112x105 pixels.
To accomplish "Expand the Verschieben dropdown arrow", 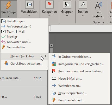I will click(x=29, y=16).
